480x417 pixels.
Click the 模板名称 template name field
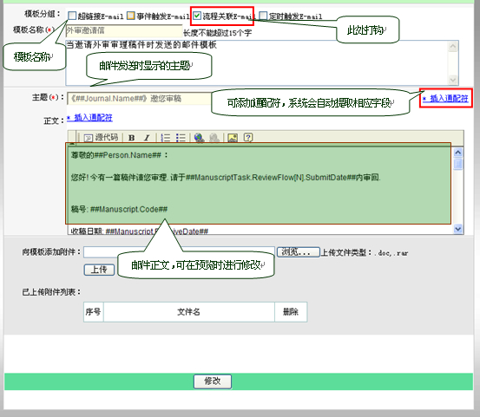tap(124, 31)
